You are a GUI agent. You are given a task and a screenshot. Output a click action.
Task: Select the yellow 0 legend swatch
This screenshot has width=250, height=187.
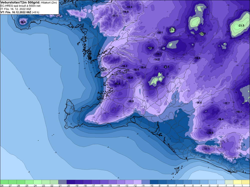pos(237,182)
